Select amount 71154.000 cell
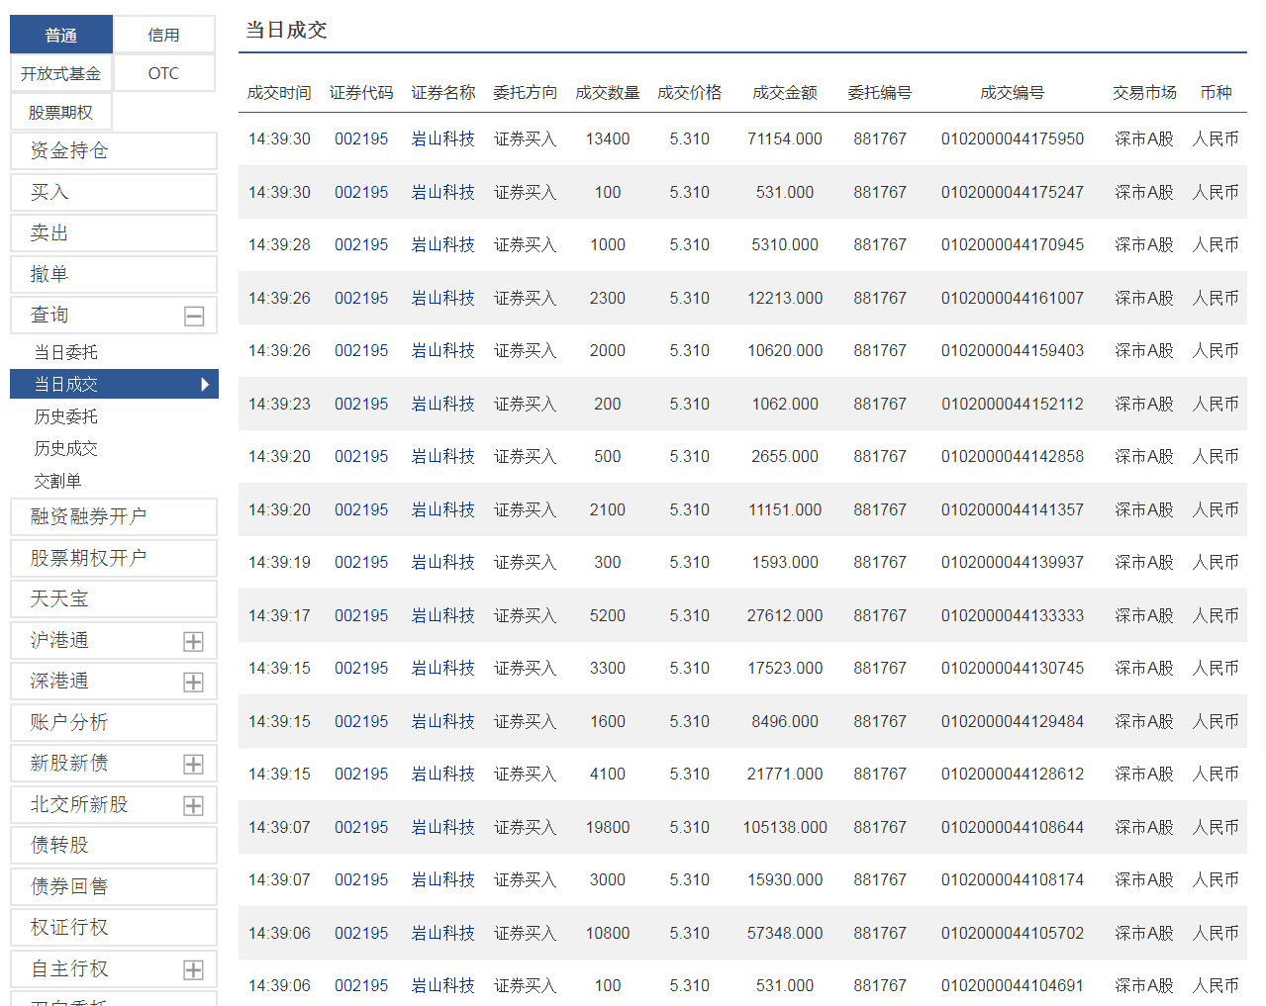This screenshot has height=1006, width=1266. (x=785, y=138)
